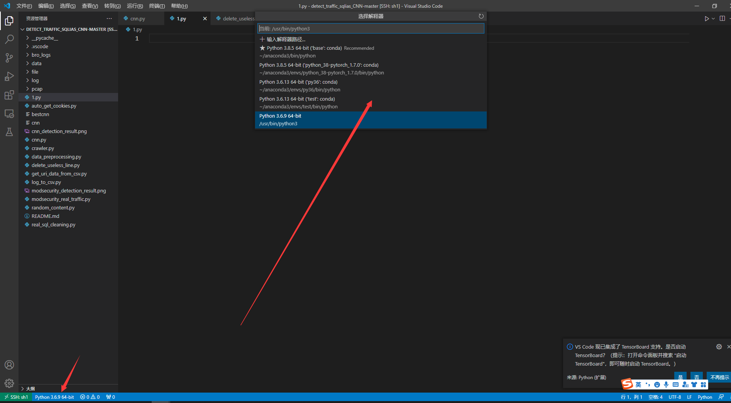Toggle Sogou English/Chinese mode

click(x=638, y=384)
